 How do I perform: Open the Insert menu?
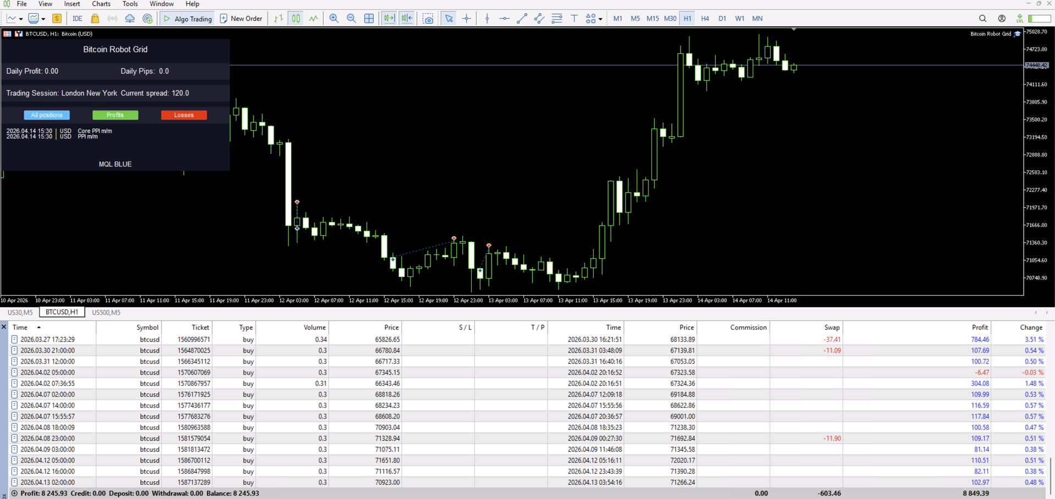[72, 4]
